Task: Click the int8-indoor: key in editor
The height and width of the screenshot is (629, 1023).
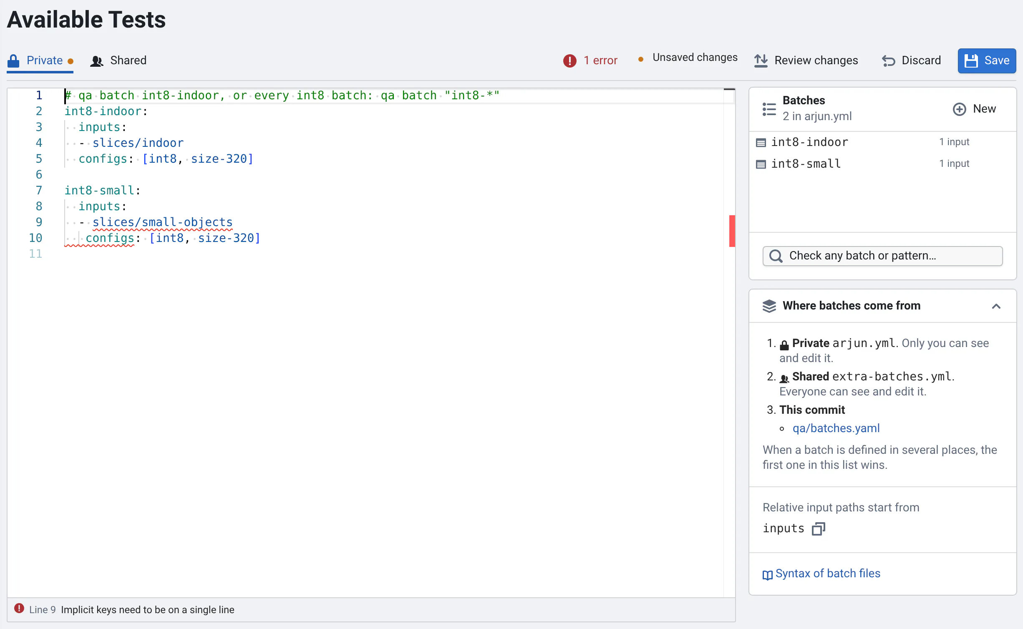Action: pos(106,111)
